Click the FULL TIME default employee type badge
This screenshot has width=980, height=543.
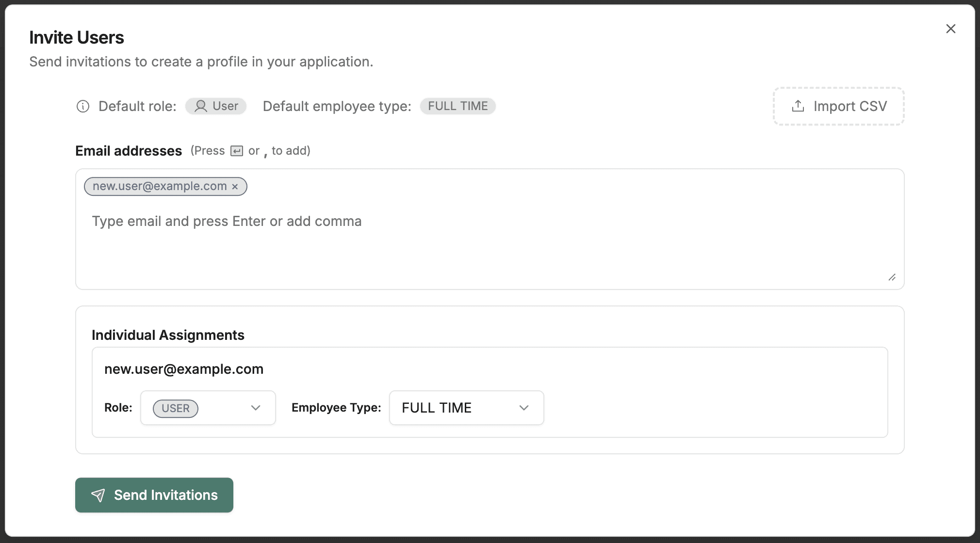457,106
